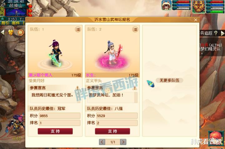
Task: Open team 1 member list icon
Action: (78, 30)
